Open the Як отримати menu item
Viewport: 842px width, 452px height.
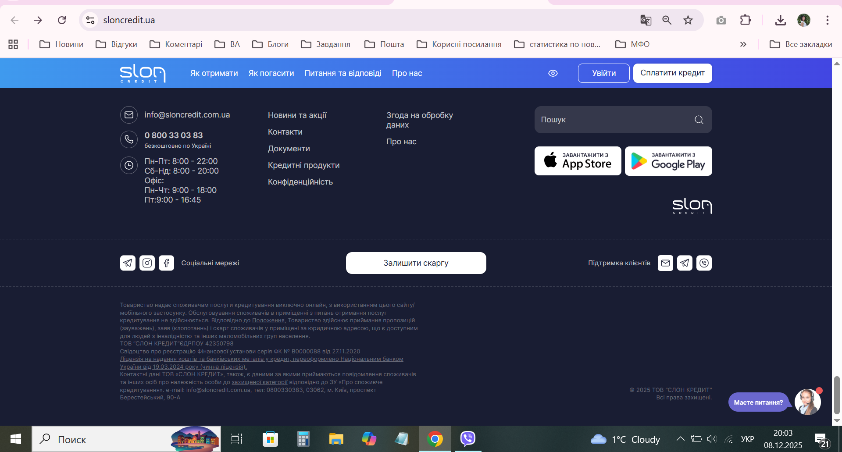click(x=214, y=73)
